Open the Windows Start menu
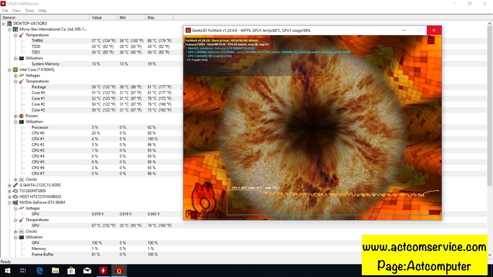Viewport: 493px width, 277px height. [8, 270]
